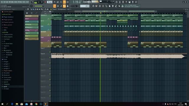Open the TOOLS menu
Image resolution: width=189 pixels, height=106 pixels.
pos(24,2)
